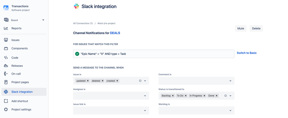The width and height of the screenshot is (288, 118).
Task: Click the Code brackets icon
Action: [x=6, y=58]
